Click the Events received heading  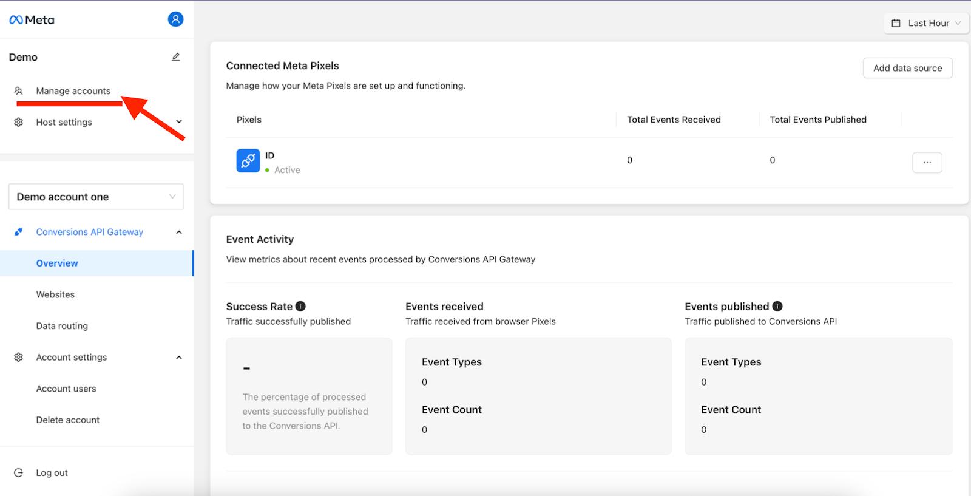click(x=444, y=307)
